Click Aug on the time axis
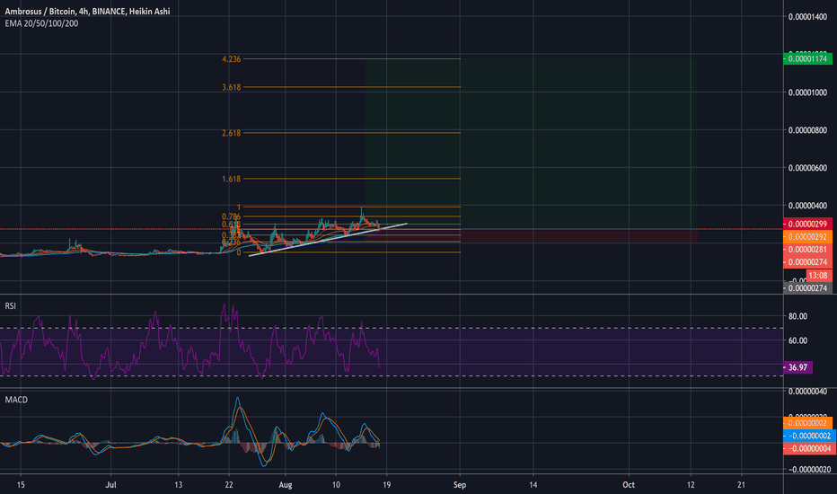This screenshot has width=837, height=494. coord(286,485)
